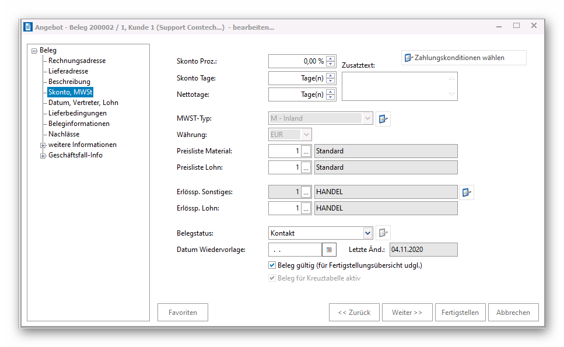Open the Datum, Vertreter, Lohn section
Image resolution: width=564 pixels, height=347 pixels.
83,103
